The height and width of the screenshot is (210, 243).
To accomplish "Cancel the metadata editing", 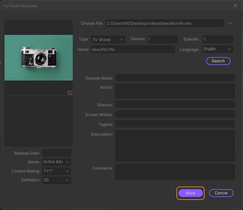I will pos(221,193).
